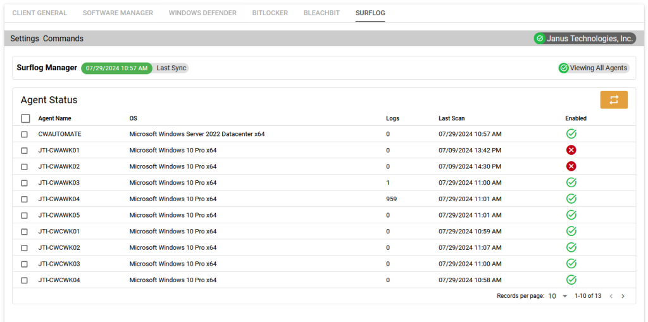The height and width of the screenshot is (322, 648).
Task: Open the records per page dropdown
Action: [x=558, y=296]
